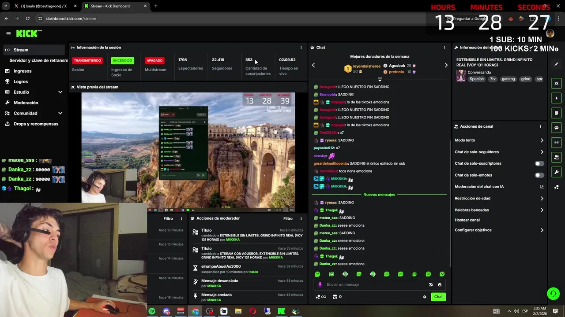Open Acciones de moderador options menu
Viewport: 565px width, 317px height.
click(301, 218)
